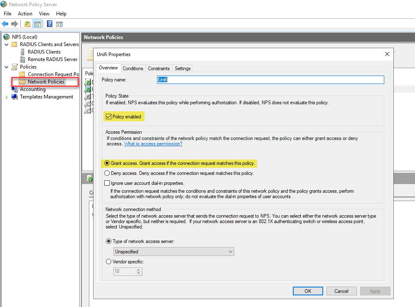Image resolution: width=415 pixels, height=307 pixels.
Task: Click the Up one level folder icon
Action: click(x=27, y=24)
